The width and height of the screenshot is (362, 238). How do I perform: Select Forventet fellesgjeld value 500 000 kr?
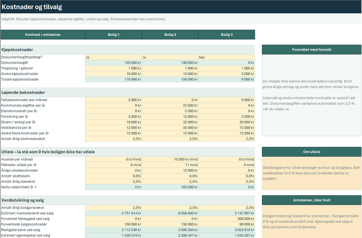pyautogui.click(x=227, y=219)
